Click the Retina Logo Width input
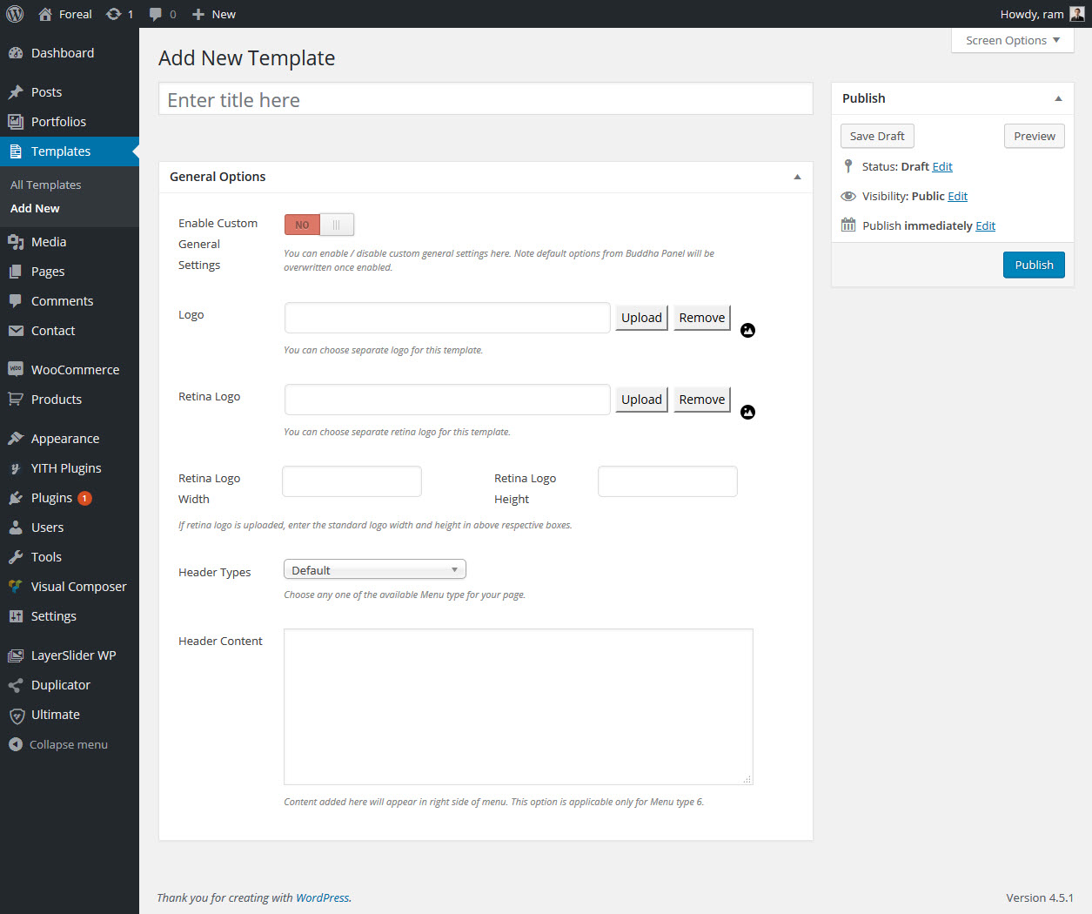Viewport: 1092px width, 914px height. [352, 481]
